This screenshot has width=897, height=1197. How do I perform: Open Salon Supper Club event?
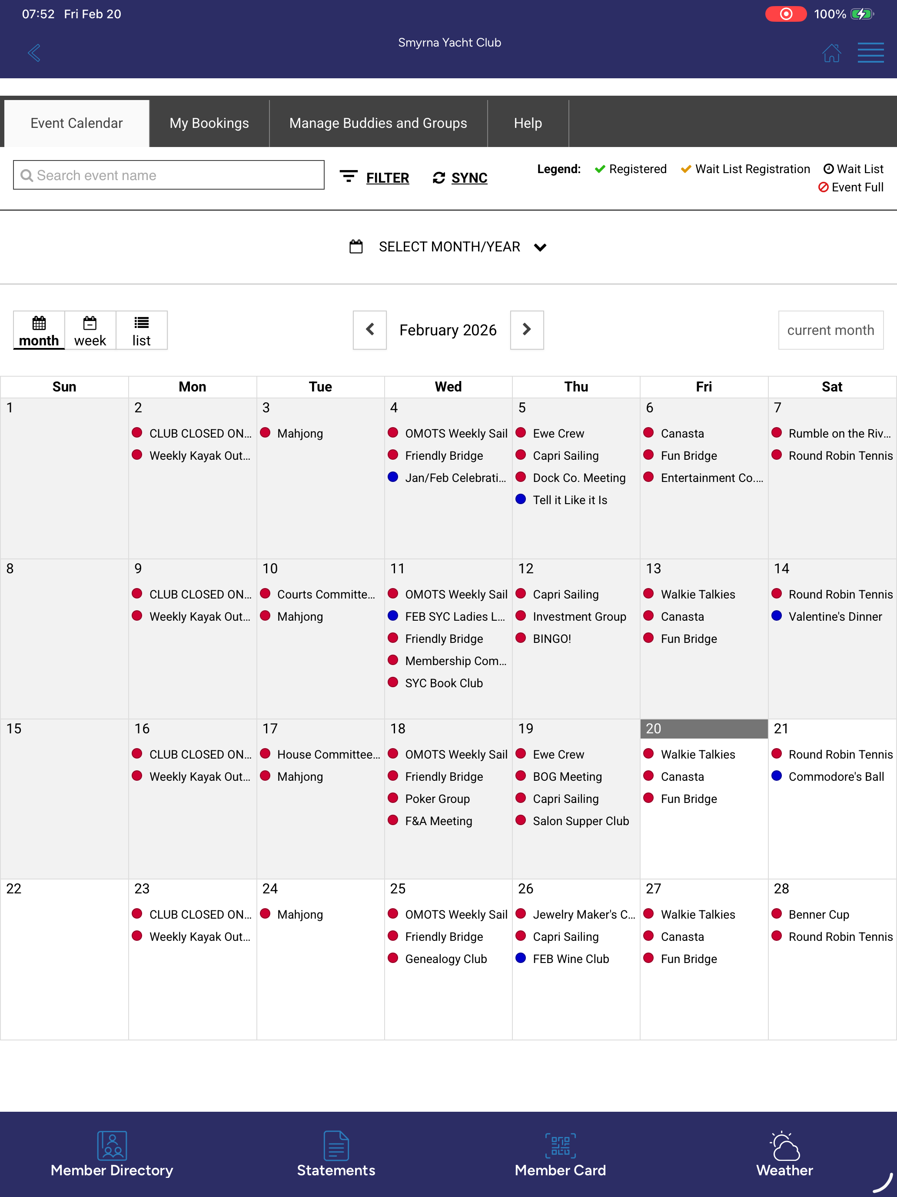[x=581, y=821]
